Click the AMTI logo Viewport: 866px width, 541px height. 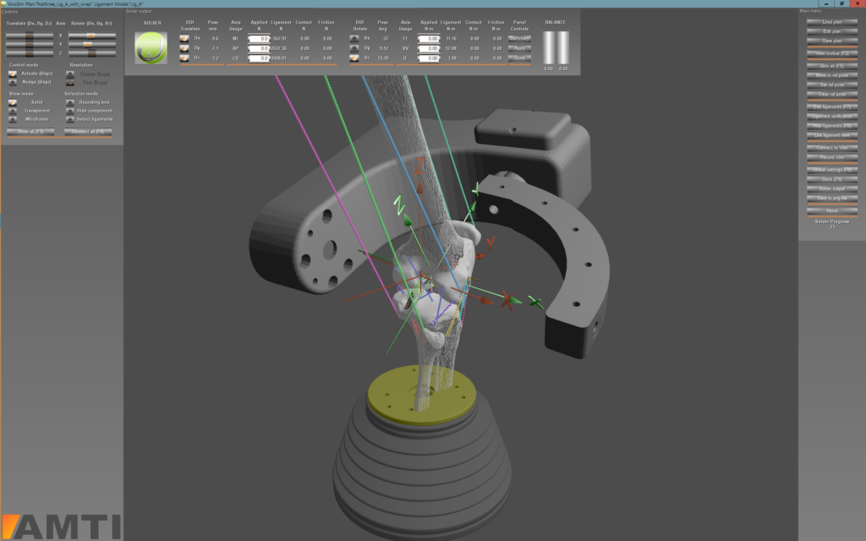coord(61,525)
